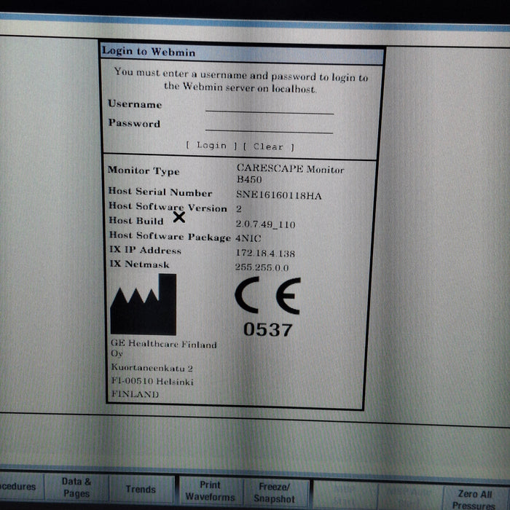This screenshot has height=510, width=510.
Task: Click the IX IP Address label
Action: 145,250
